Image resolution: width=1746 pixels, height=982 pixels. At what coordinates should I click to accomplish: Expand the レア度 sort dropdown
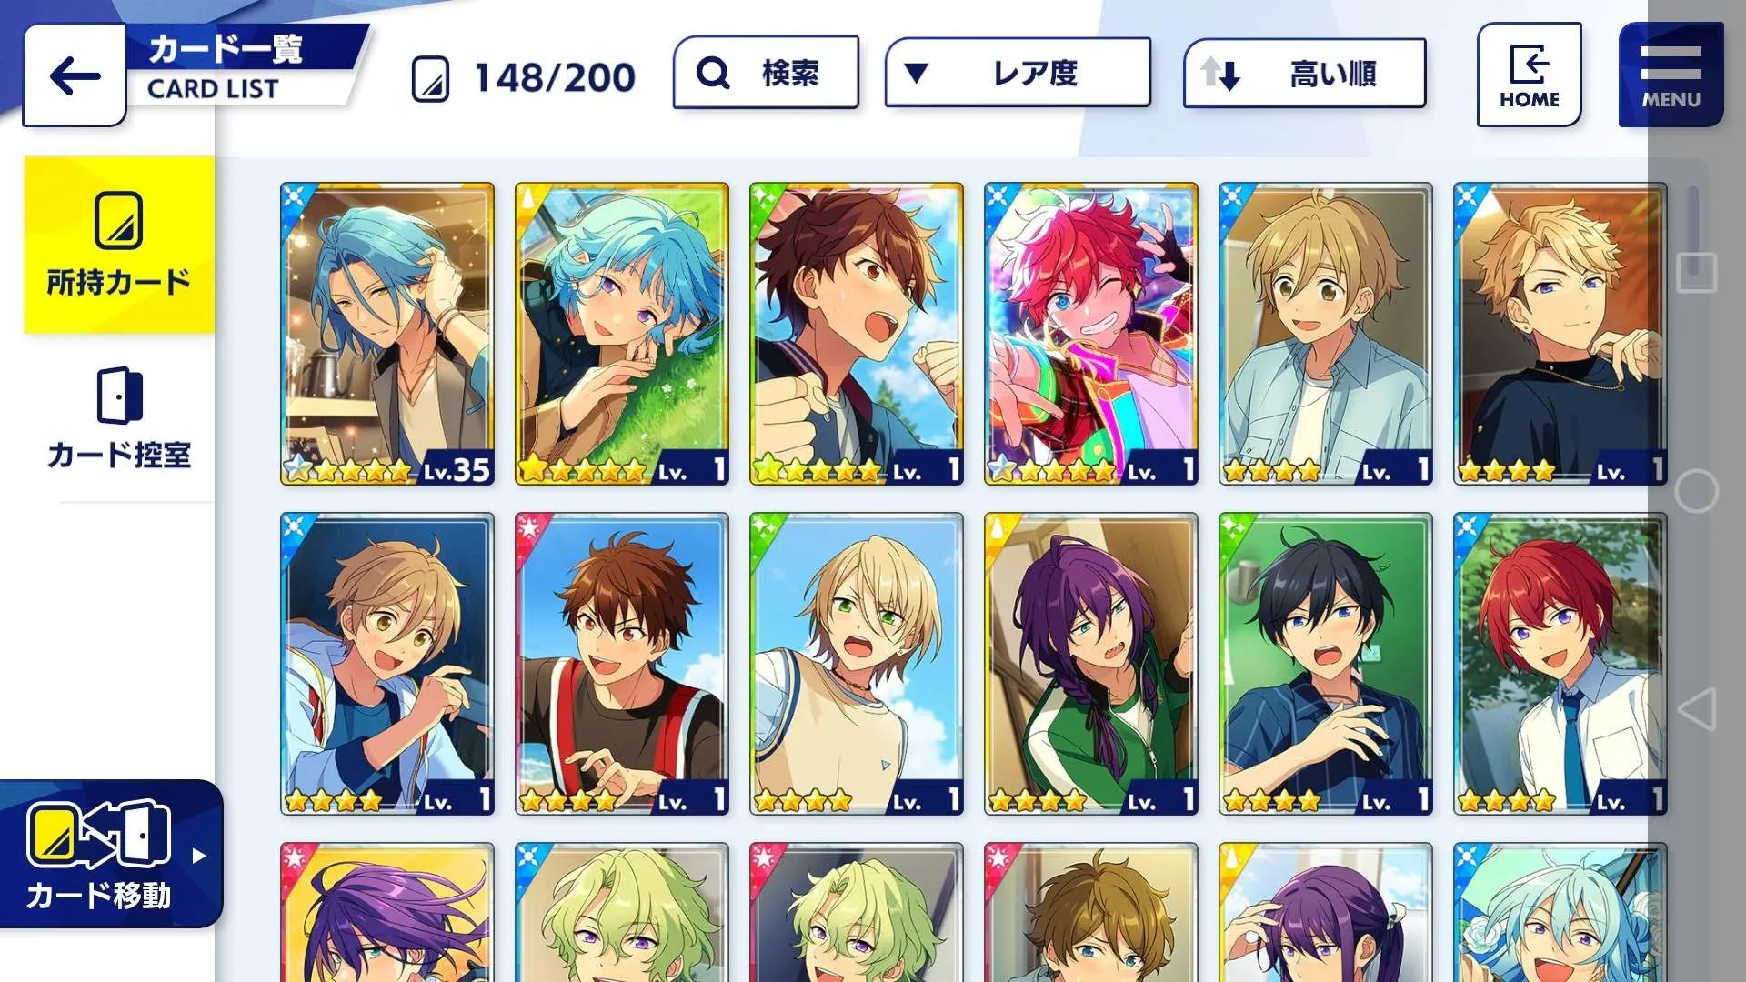(x=1018, y=73)
